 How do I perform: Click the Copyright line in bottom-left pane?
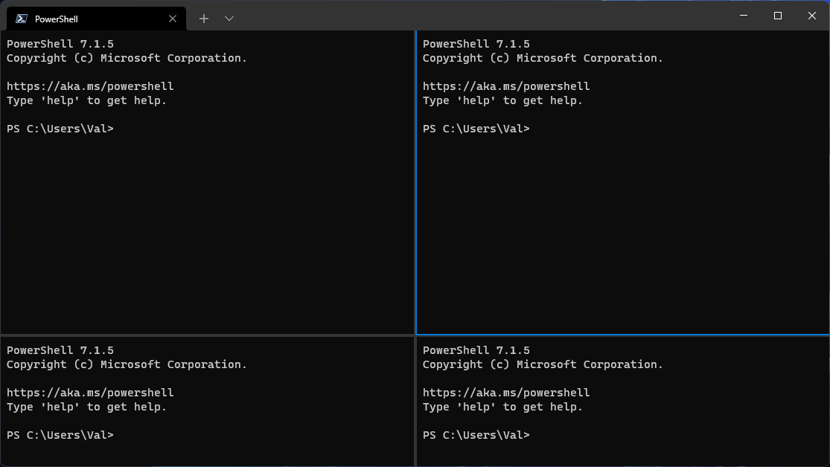pos(127,364)
